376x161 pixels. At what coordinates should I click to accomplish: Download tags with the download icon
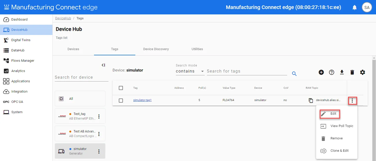point(342,72)
